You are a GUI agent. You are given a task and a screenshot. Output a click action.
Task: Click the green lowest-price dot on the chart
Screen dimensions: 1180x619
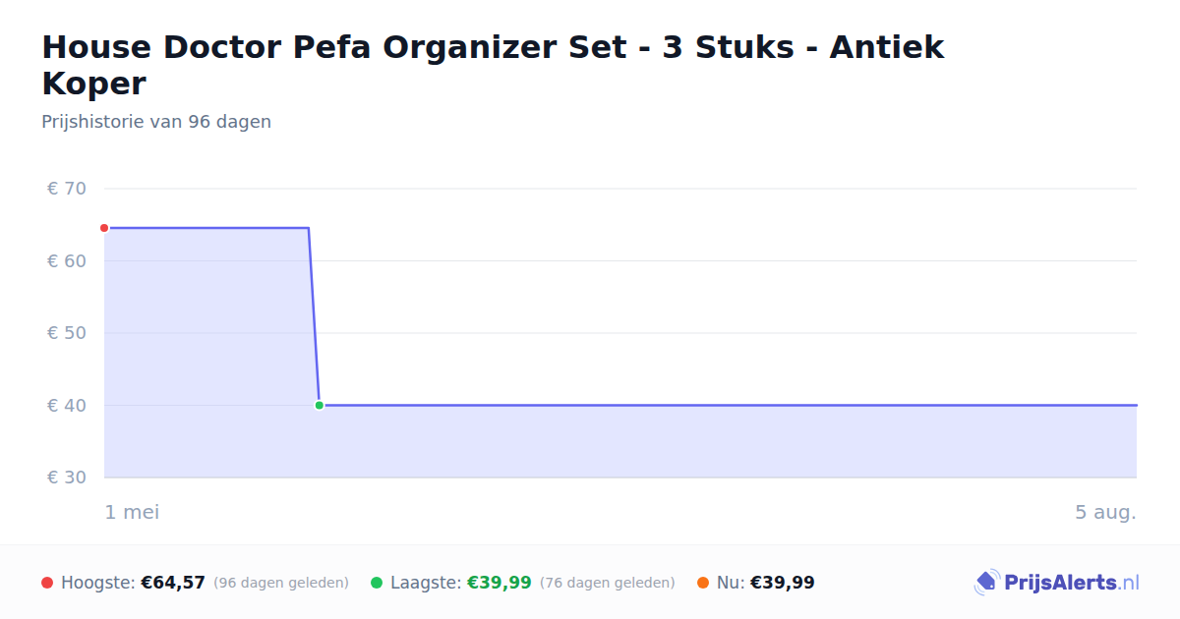319,405
